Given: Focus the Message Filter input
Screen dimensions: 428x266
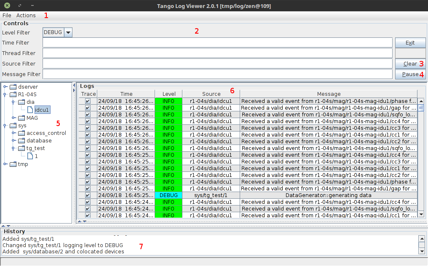Looking at the screenshot, I should coord(217,74).
